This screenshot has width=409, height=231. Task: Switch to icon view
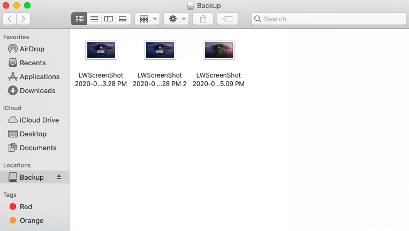79,19
